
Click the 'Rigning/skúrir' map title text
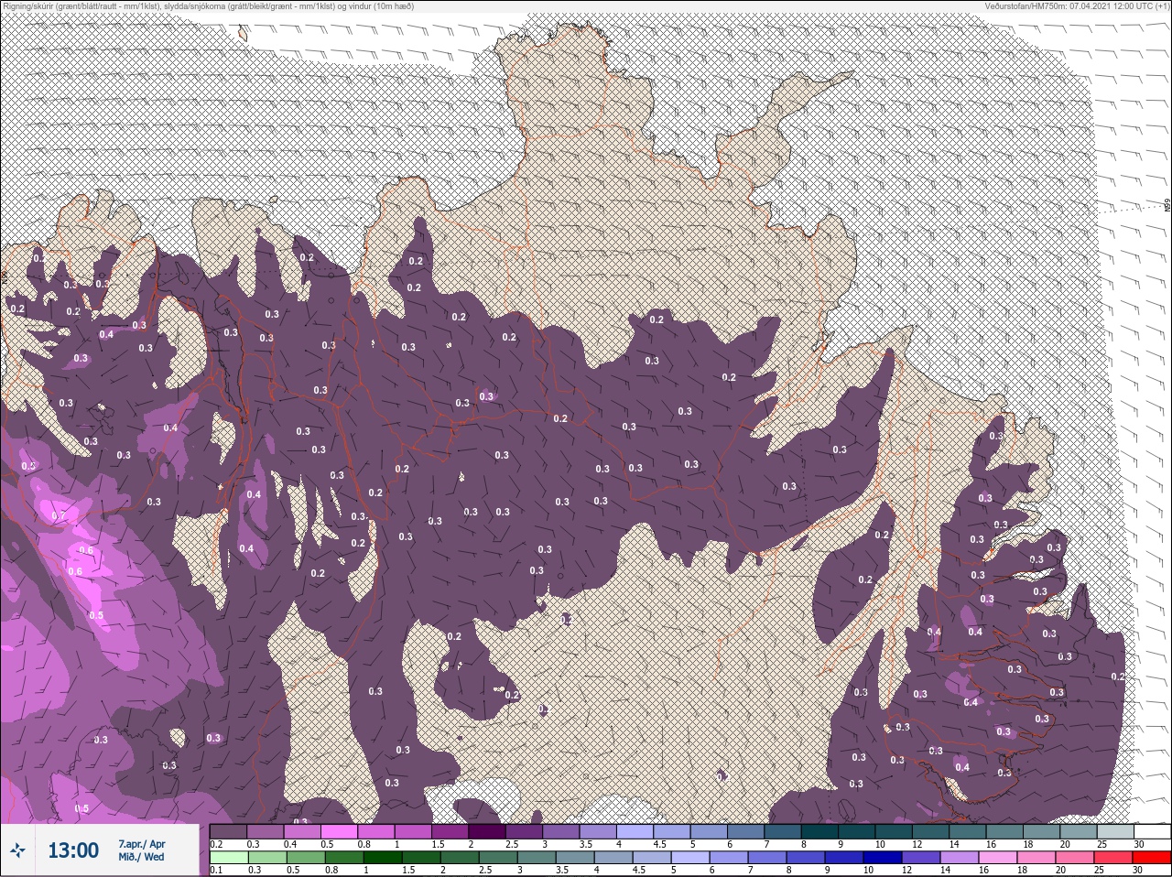tap(207, 6)
